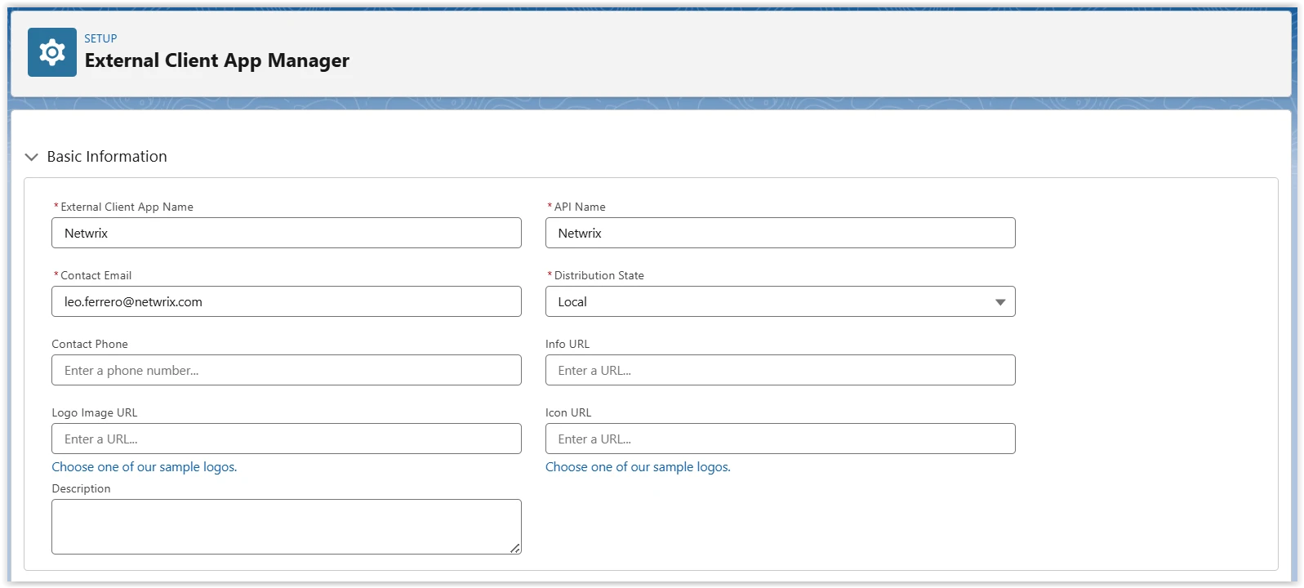Click the Basic Information section title
The width and height of the screenshot is (1304, 588).
pos(107,157)
